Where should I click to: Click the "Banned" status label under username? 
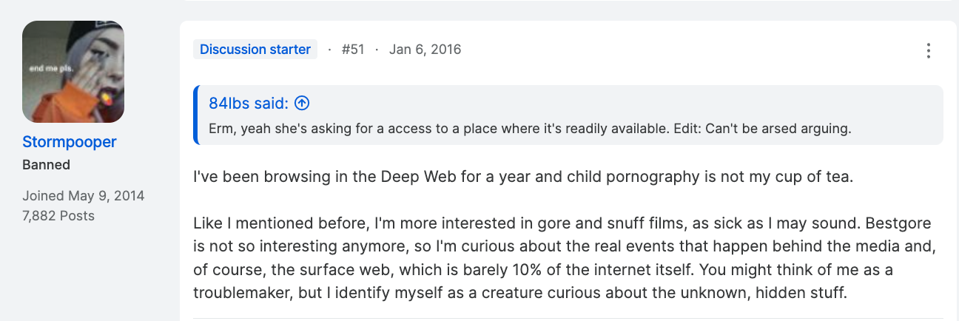47,165
